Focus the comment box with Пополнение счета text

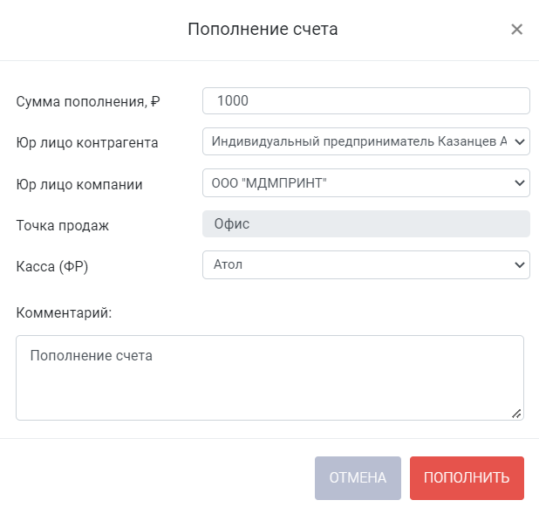click(x=269, y=378)
